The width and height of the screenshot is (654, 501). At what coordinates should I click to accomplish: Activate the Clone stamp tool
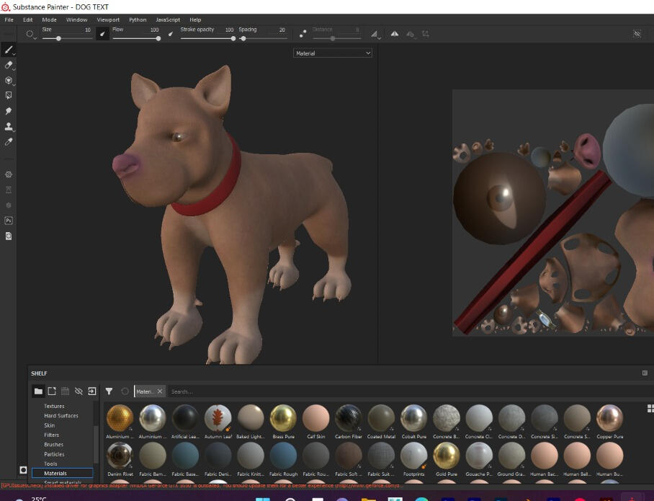coord(9,126)
